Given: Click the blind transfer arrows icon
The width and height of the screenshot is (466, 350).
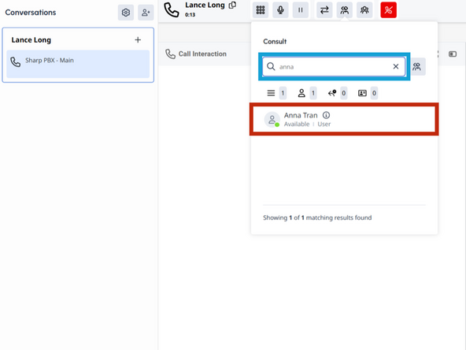Looking at the screenshot, I should (x=324, y=10).
